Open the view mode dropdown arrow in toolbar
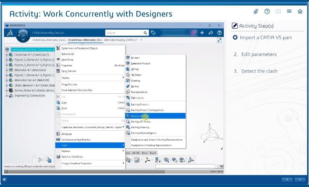Image resolution: width=309 pixels, height=187 pixels. tap(142, 160)
